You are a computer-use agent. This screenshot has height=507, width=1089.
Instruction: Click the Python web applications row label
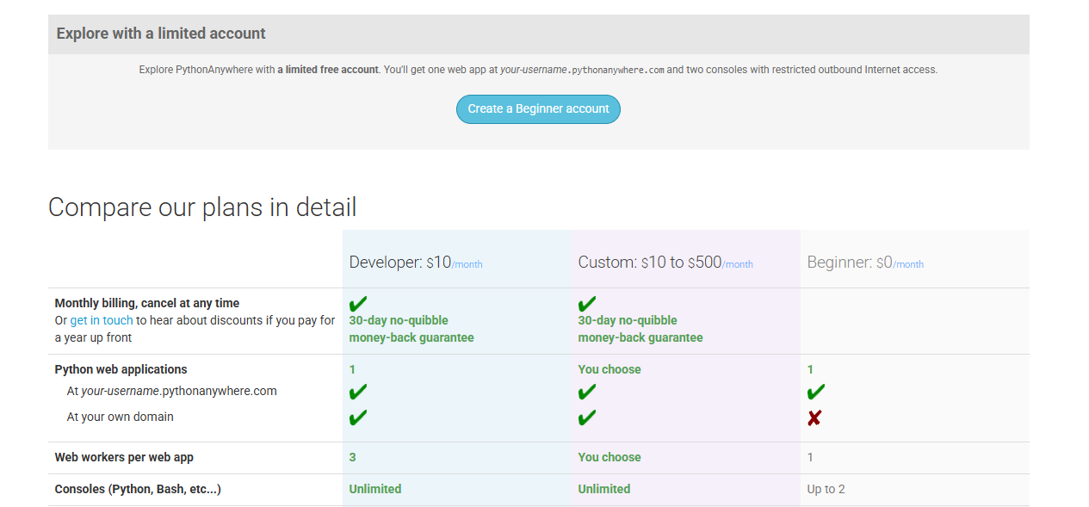[x=121, y=369]
